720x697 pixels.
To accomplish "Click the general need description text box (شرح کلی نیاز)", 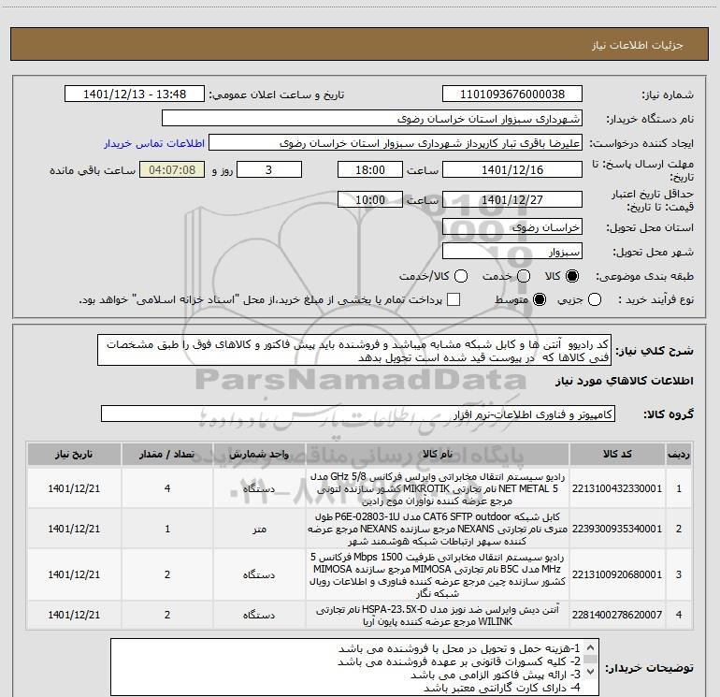I will (354, 351).
